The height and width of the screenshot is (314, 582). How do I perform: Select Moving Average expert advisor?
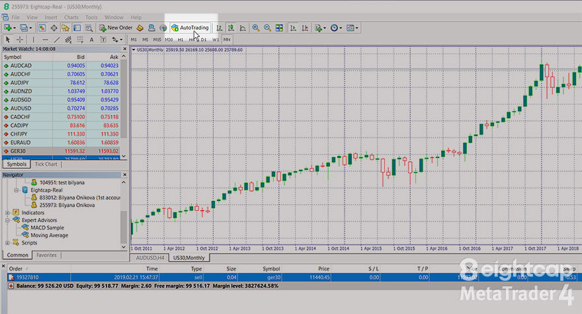pos(50,235)
